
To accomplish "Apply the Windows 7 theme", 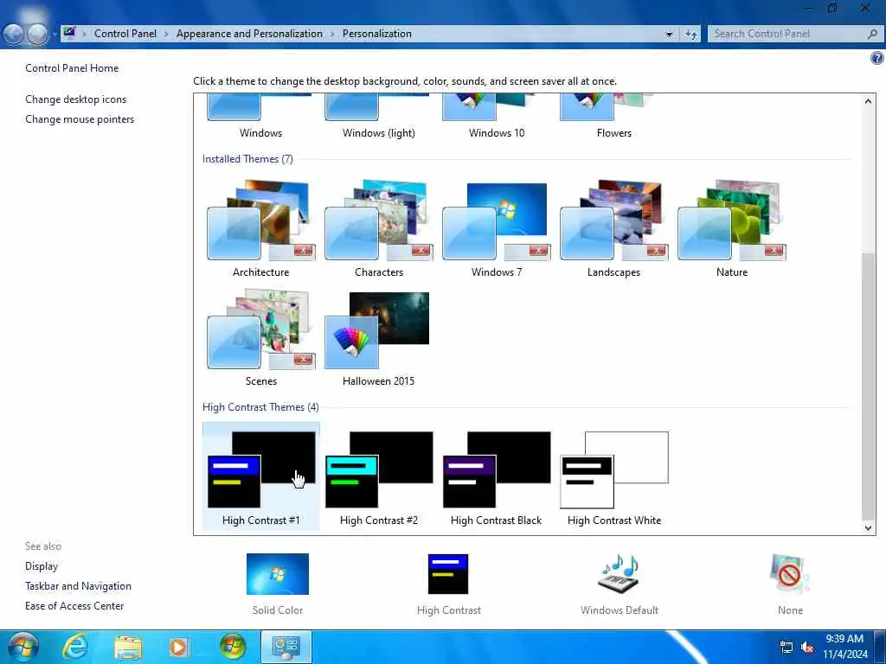I will point(496,228).
